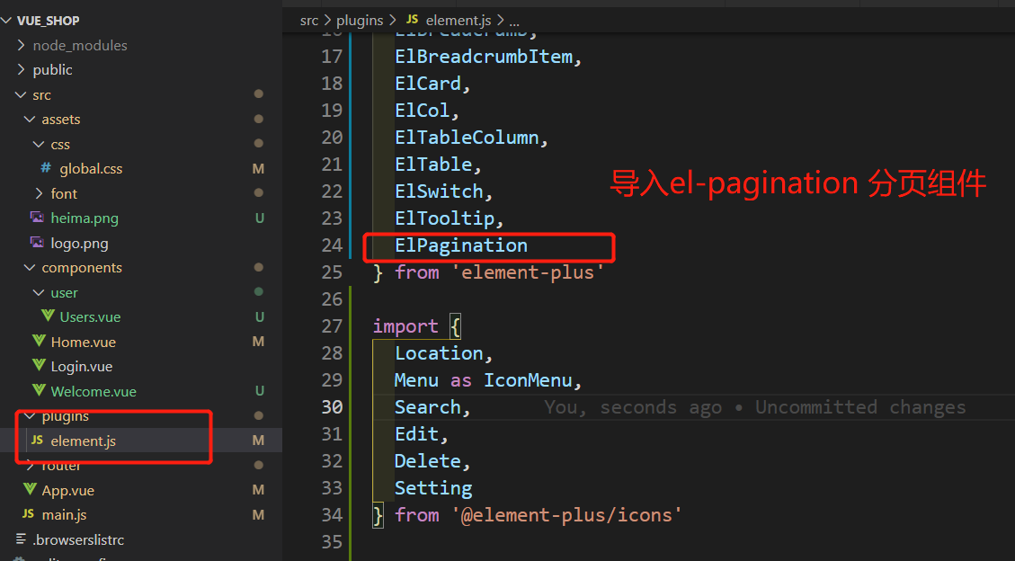Screen dimensions: 1015x561
Task: Click the lines icon of .browserslistrc
Action: click(x=22, y=539)
